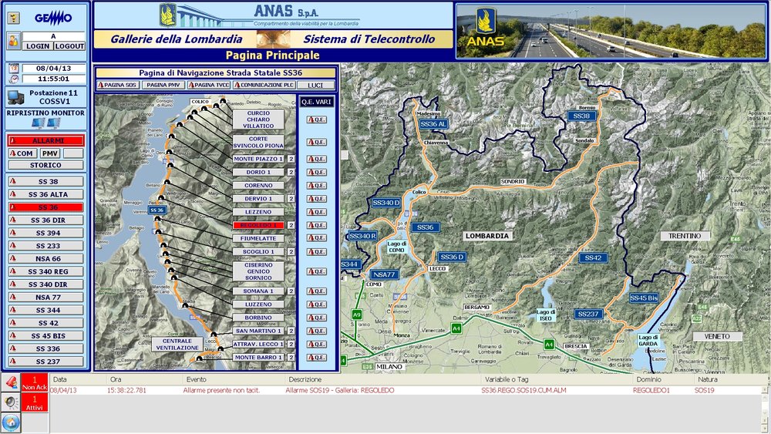The image size is (771, 434).
Task: Switch to PAGINA TVCC tab
Action: (x=209, y=85)
